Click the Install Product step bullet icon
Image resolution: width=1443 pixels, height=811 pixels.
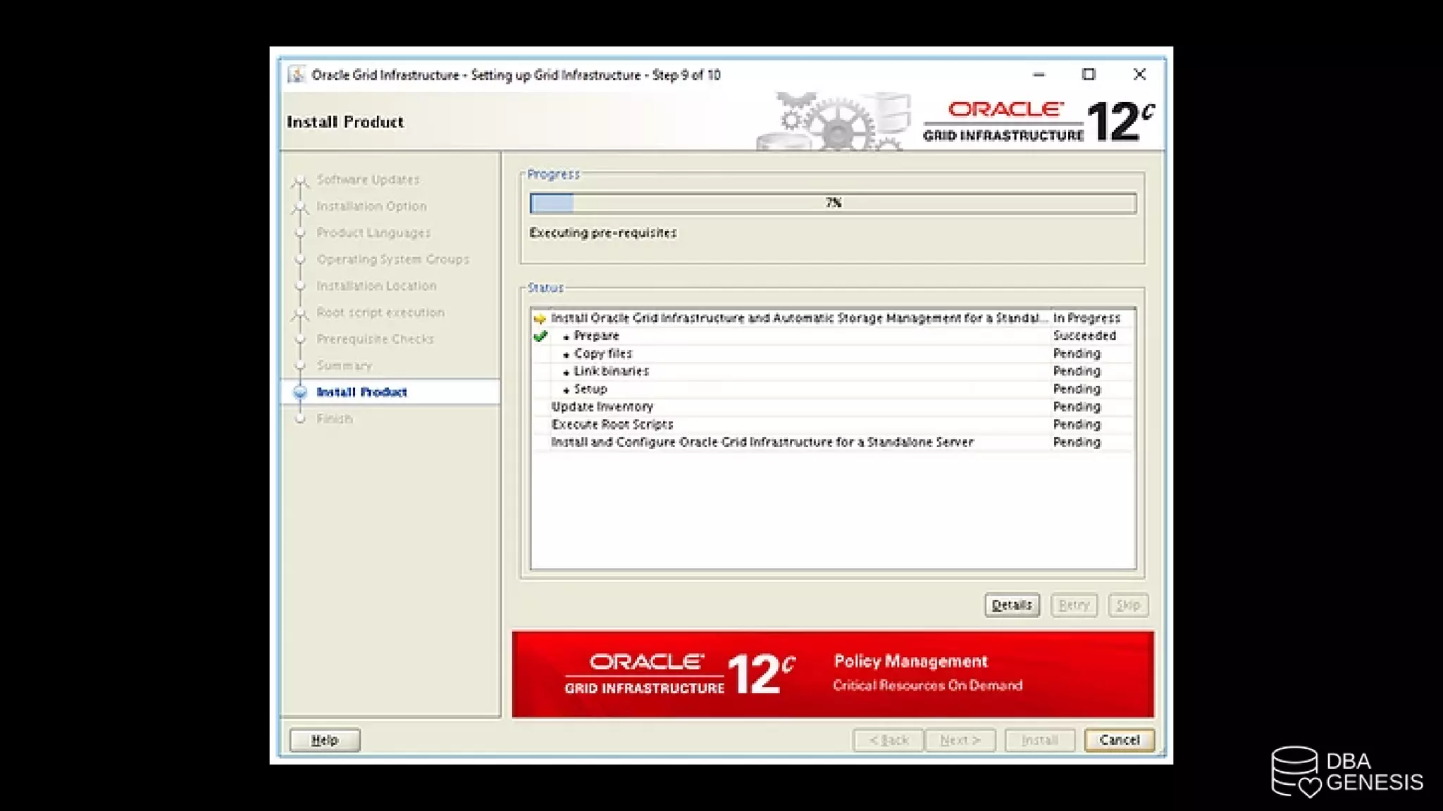click(x=300, y=392)
